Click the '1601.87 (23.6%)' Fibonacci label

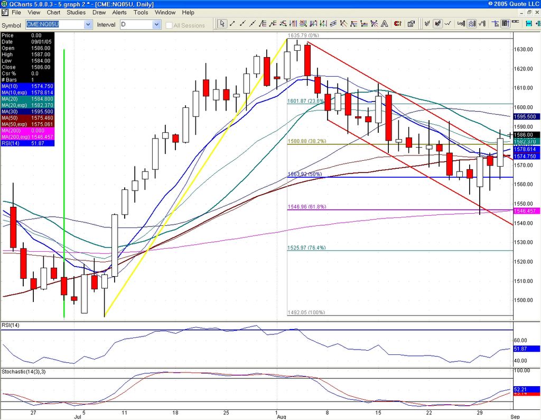[306, 101]
